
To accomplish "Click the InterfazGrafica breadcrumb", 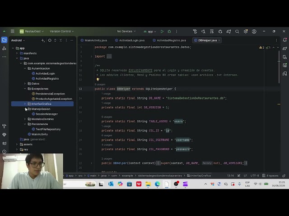I will pos(199,175).
